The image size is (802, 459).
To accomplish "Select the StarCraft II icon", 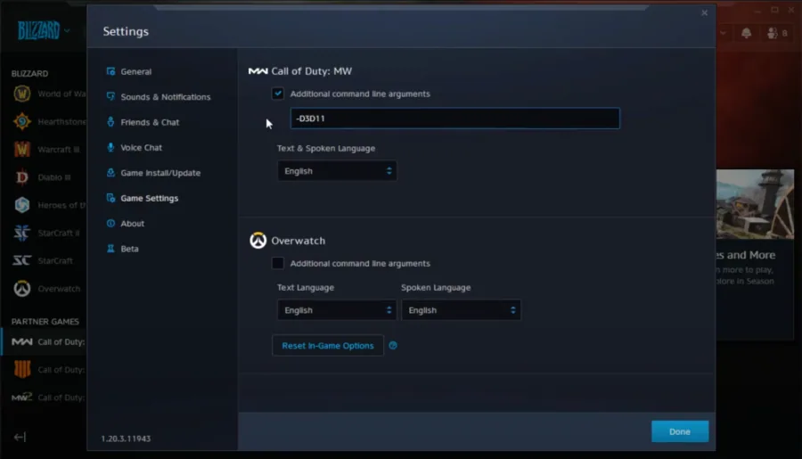I will point(22,233).
